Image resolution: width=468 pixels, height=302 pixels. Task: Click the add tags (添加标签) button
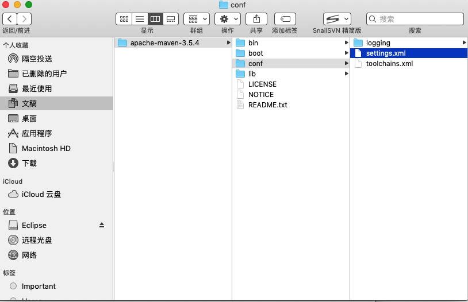(x=285, y=19)
